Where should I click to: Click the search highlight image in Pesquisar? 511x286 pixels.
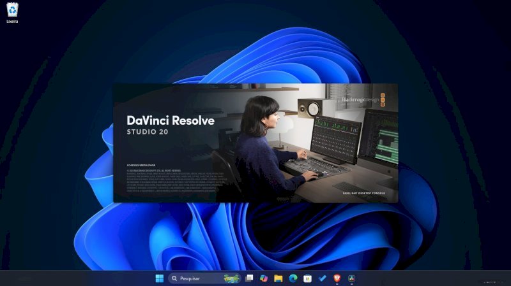coord(231,278)
